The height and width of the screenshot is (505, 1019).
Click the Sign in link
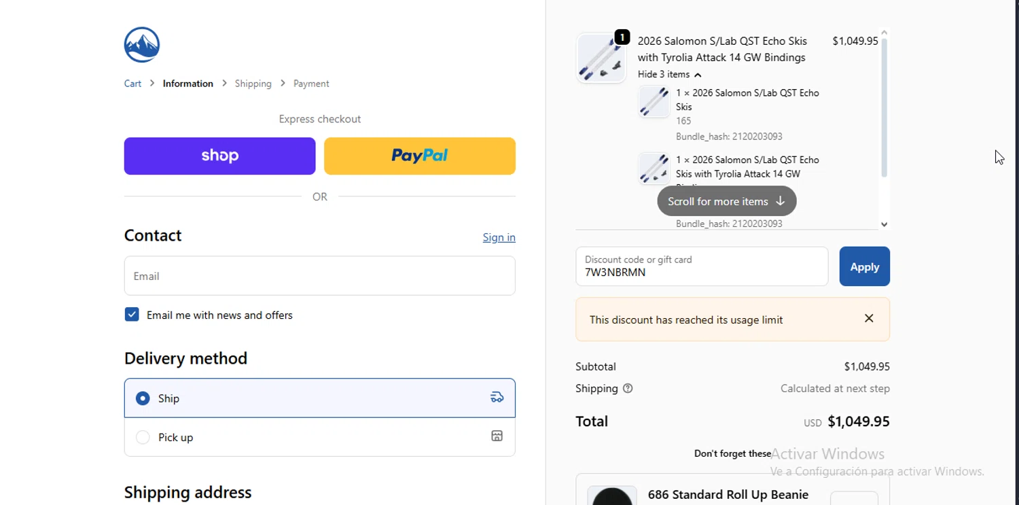(499, 237)
